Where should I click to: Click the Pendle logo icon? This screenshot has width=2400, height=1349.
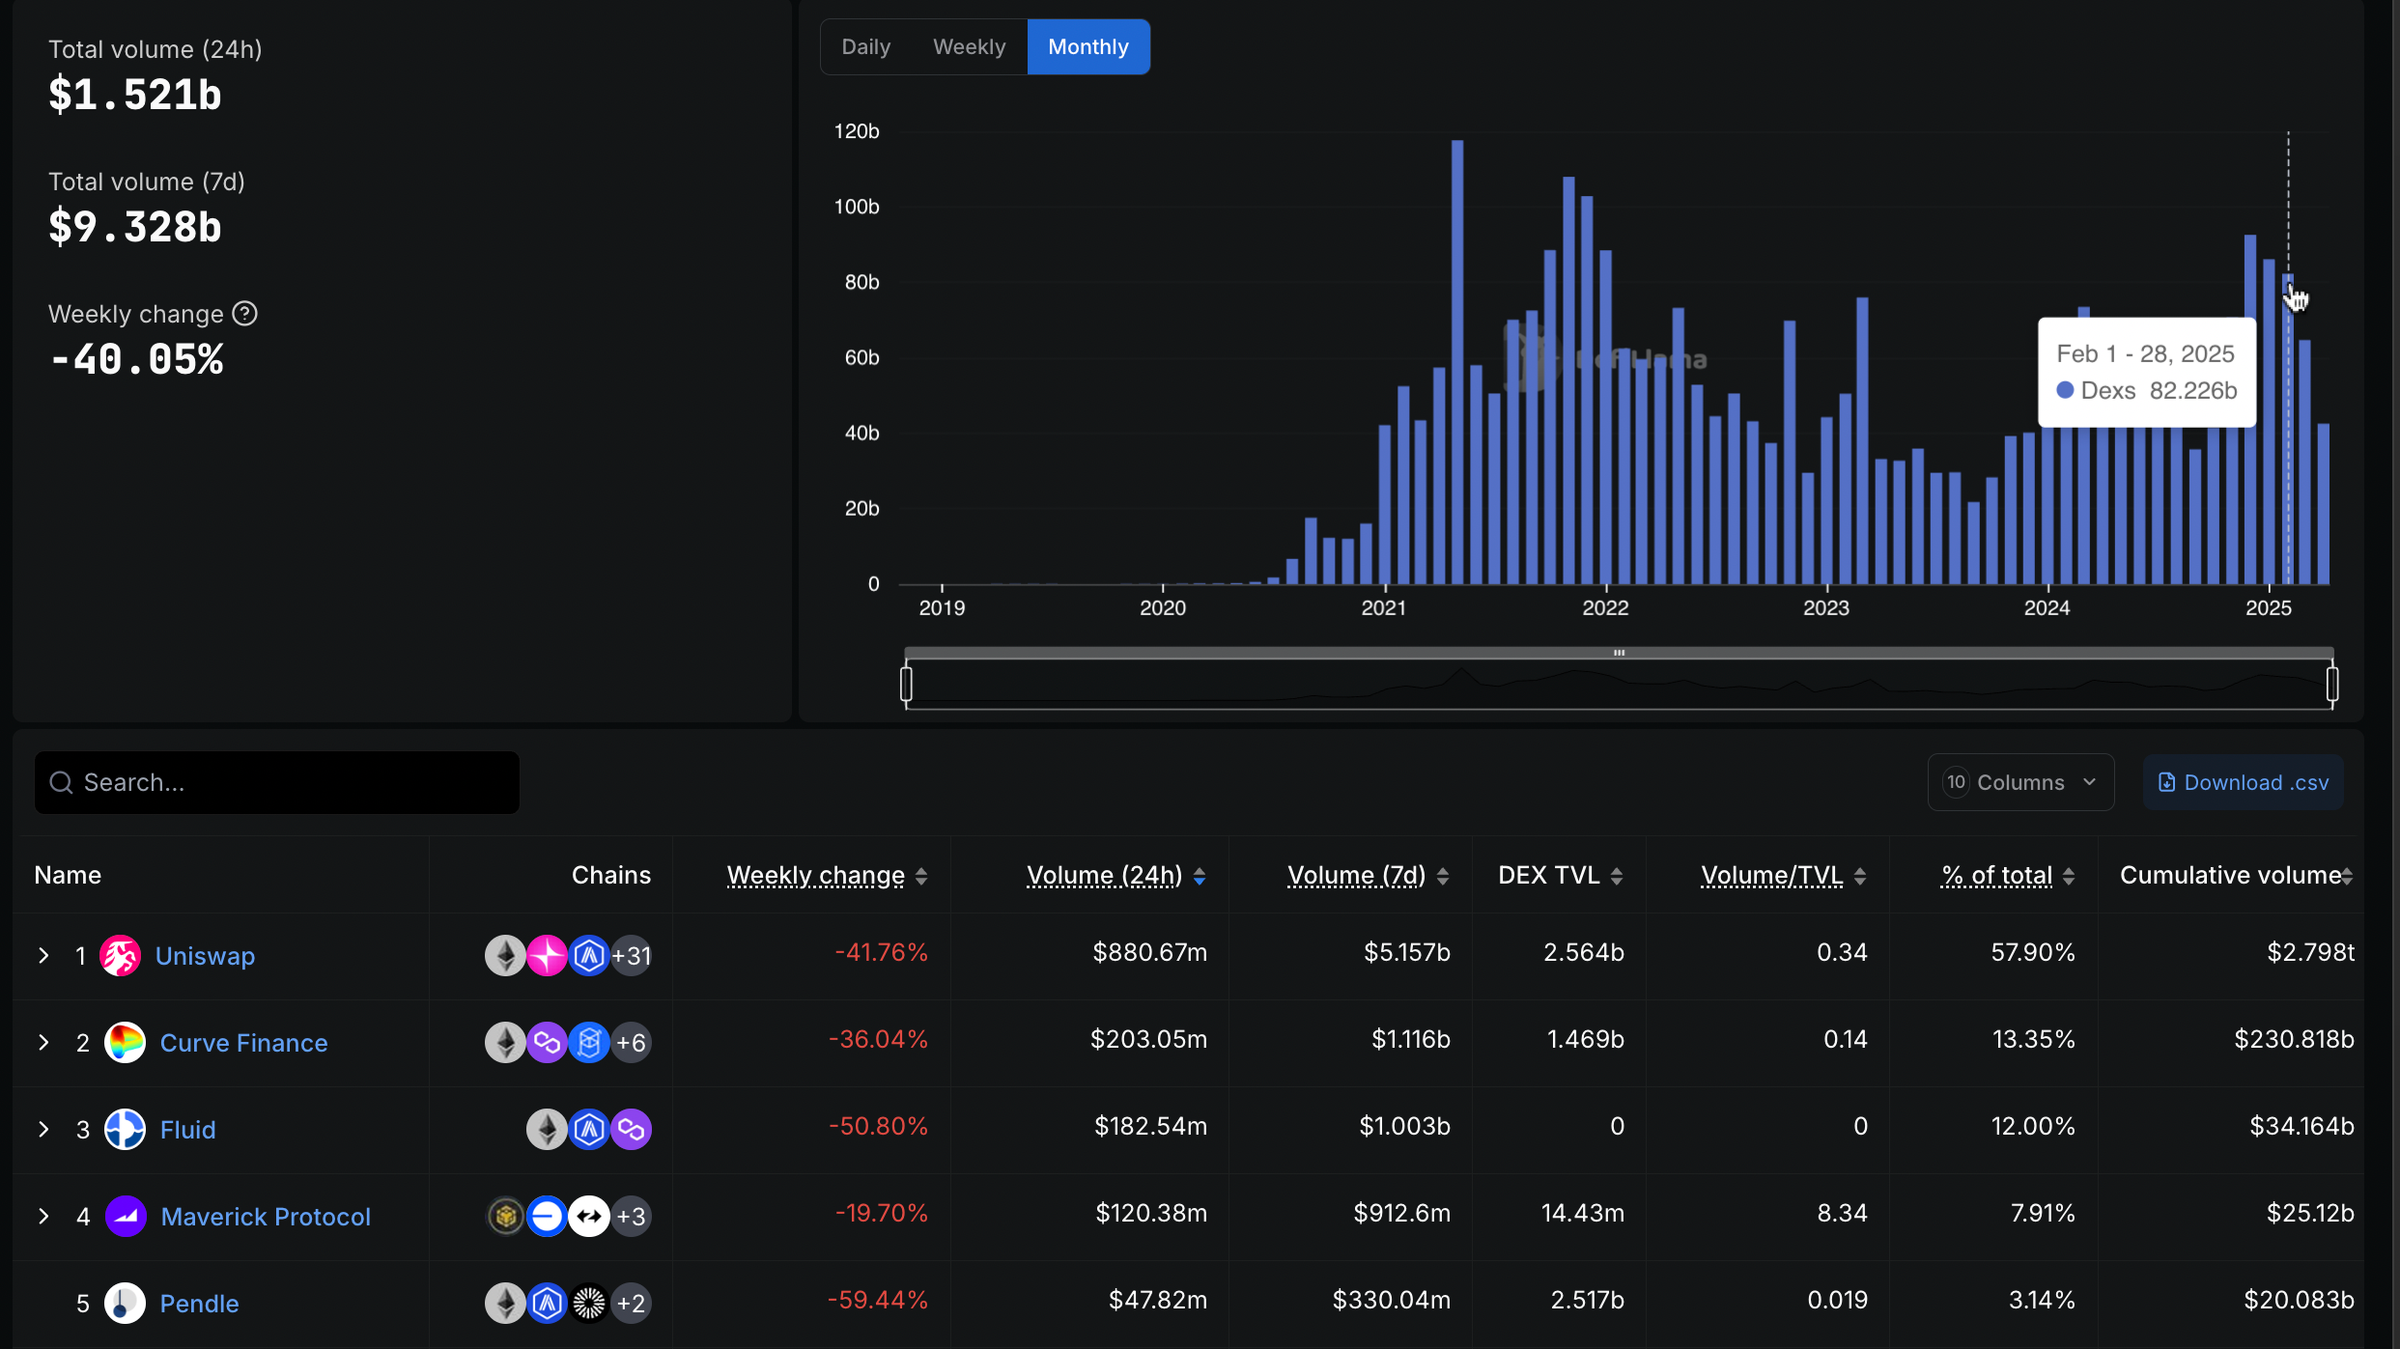click(x=125, y=1303)
